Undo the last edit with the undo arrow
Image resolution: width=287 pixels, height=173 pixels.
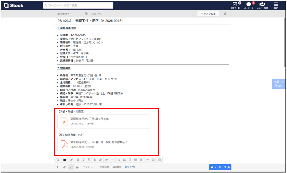[107, 160]
